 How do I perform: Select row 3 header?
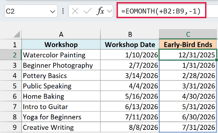point(11,65)
